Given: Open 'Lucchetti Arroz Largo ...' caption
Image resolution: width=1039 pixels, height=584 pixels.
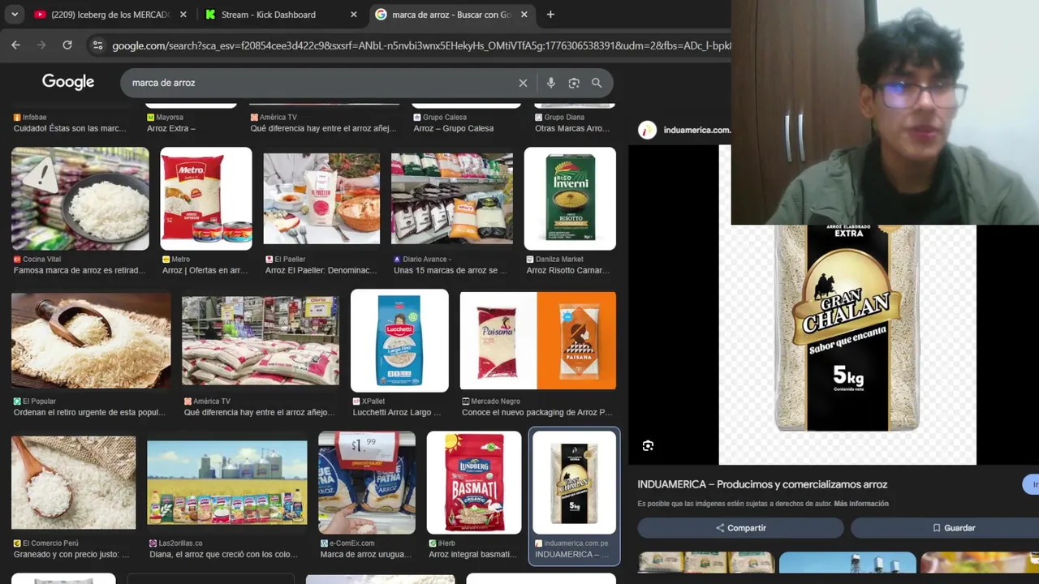Looking at the screenshot, I should point(397,412).
